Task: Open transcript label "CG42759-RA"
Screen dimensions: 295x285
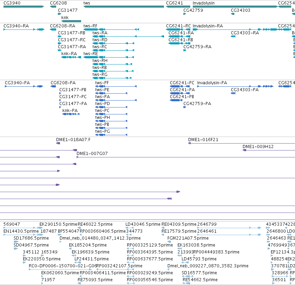Action: point(198,47)
